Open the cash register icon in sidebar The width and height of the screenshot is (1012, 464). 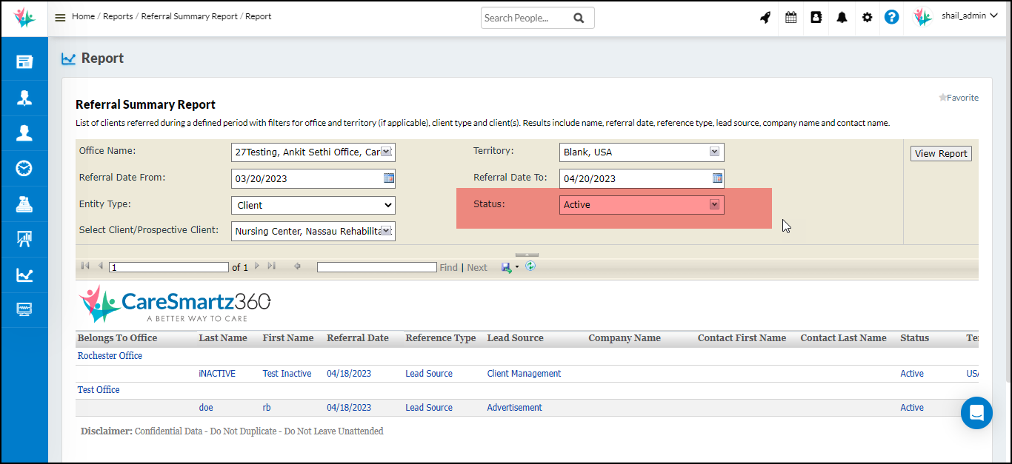pyautogui.click(x=24, y=204)
